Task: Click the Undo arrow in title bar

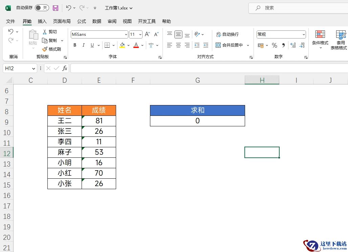Action: pyautogui.click(x=69, y=8)
